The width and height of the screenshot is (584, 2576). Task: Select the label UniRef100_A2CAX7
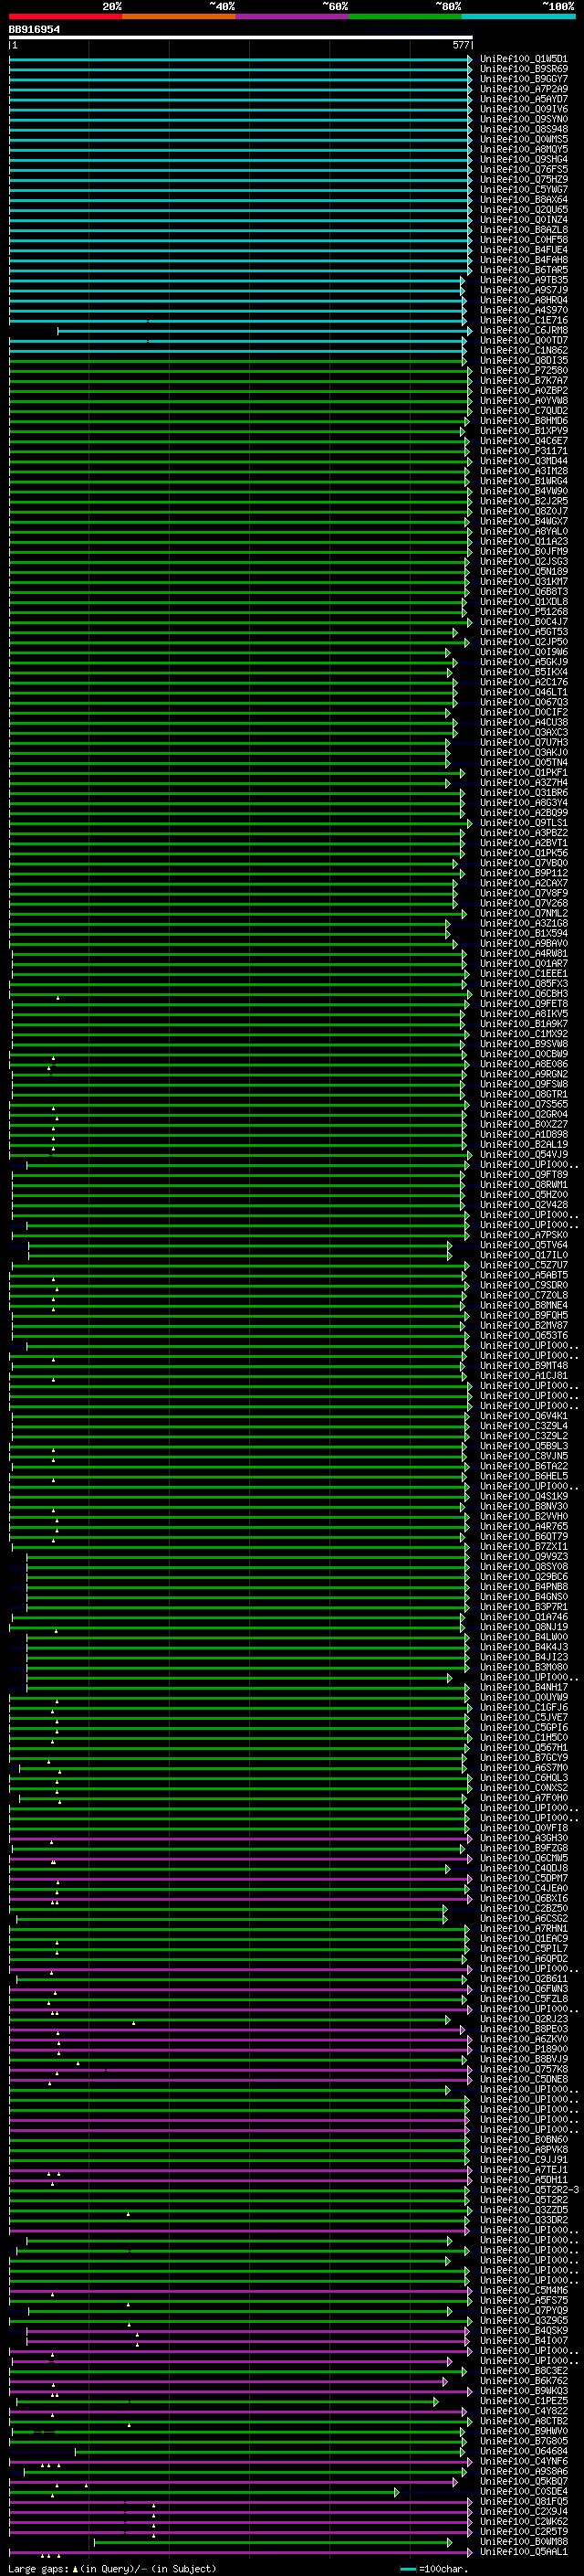pos(524,883)
